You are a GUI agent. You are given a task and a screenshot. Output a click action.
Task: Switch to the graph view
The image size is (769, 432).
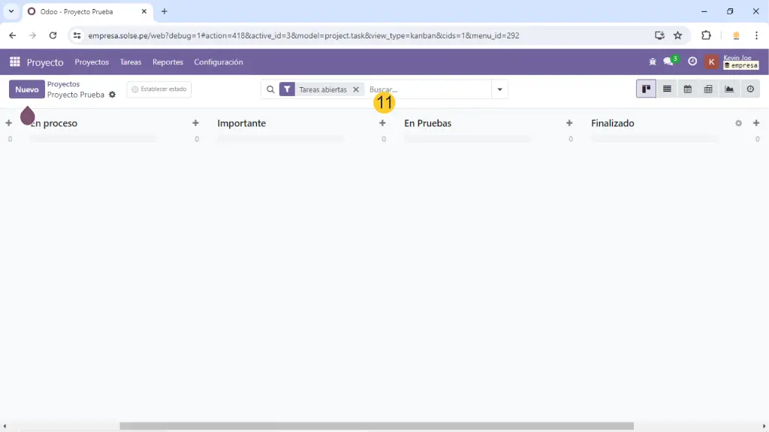tap(729, 89)
